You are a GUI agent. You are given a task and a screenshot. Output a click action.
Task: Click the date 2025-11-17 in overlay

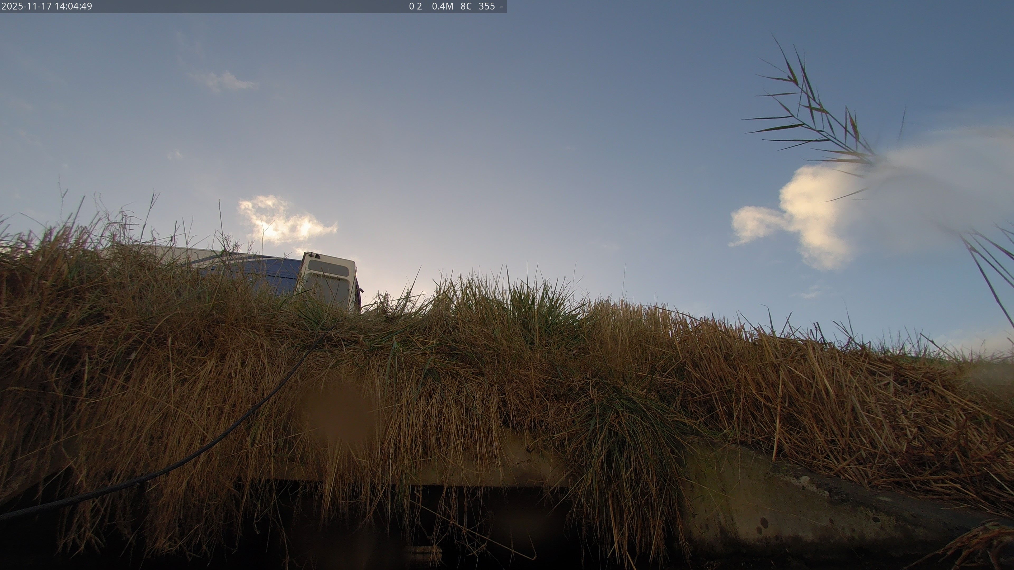click(27, 6)
